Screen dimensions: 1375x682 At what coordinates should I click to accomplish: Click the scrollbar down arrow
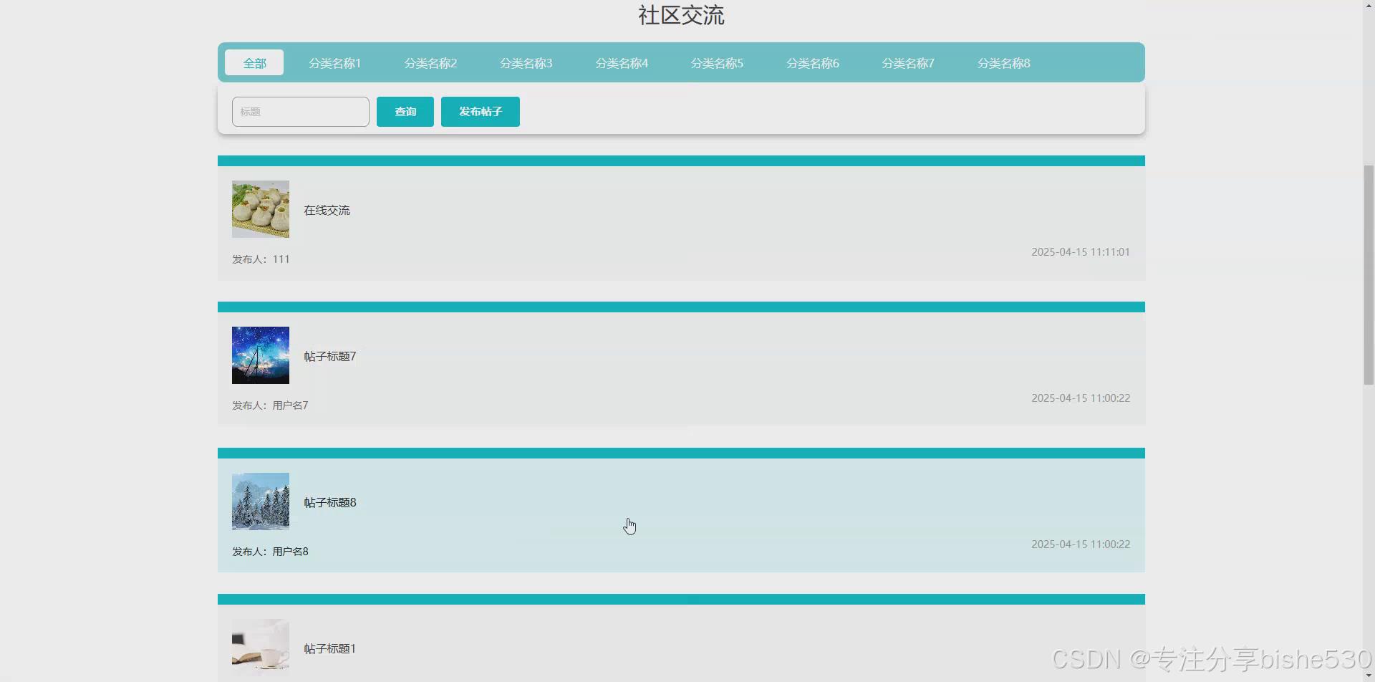[x=1369, y=676]
